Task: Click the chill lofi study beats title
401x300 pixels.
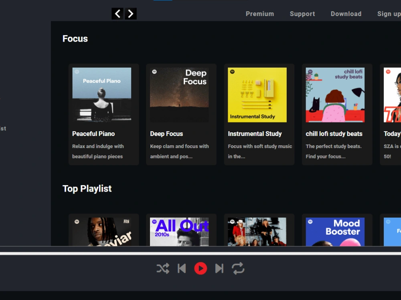Action: pyautogui.click(x=334, y=134)
